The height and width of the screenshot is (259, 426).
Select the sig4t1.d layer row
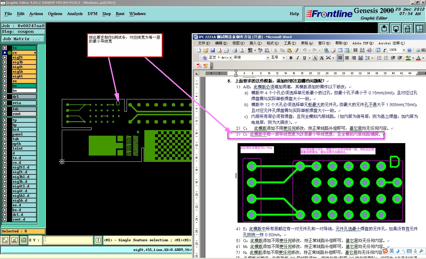(24, 186)
